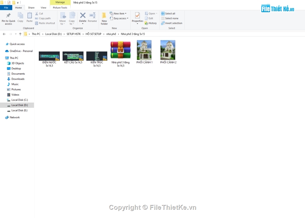This screenshot has height=218, width=305.
Task: Create a New folder from the ribbon
Action: (x=104, y=18)
